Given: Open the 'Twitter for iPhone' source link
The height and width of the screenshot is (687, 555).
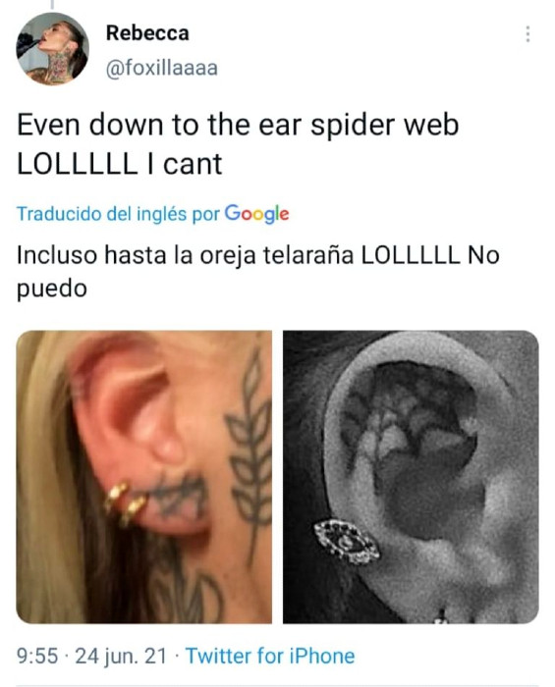Looking at the screenshot, I should (x=270, y=656).
